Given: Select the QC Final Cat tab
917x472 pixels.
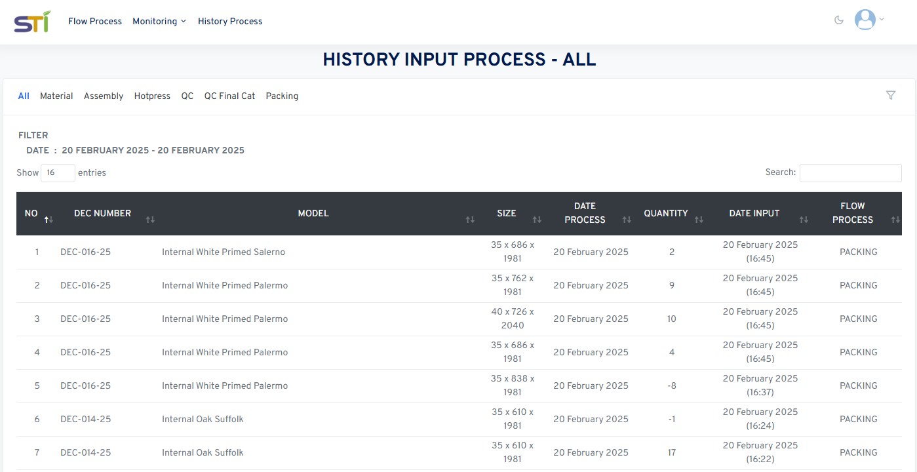Looking at the screenshot, I should coord(229,96).
